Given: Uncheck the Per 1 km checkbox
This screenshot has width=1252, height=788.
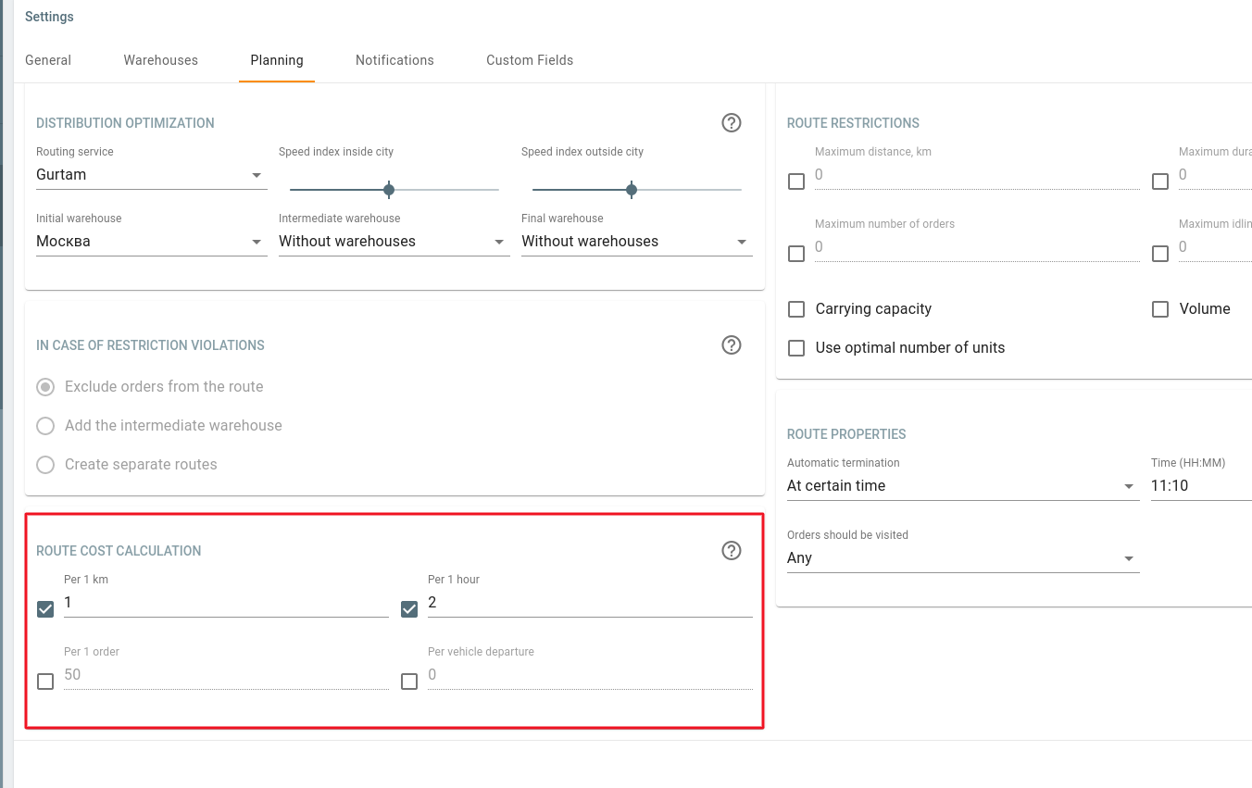Looking at the screenshot, I should (45, 609).
